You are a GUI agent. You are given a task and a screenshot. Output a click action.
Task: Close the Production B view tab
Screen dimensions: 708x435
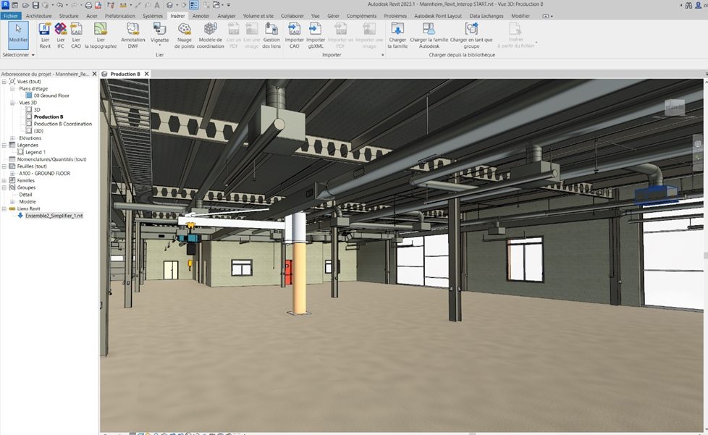click(147, 74)
